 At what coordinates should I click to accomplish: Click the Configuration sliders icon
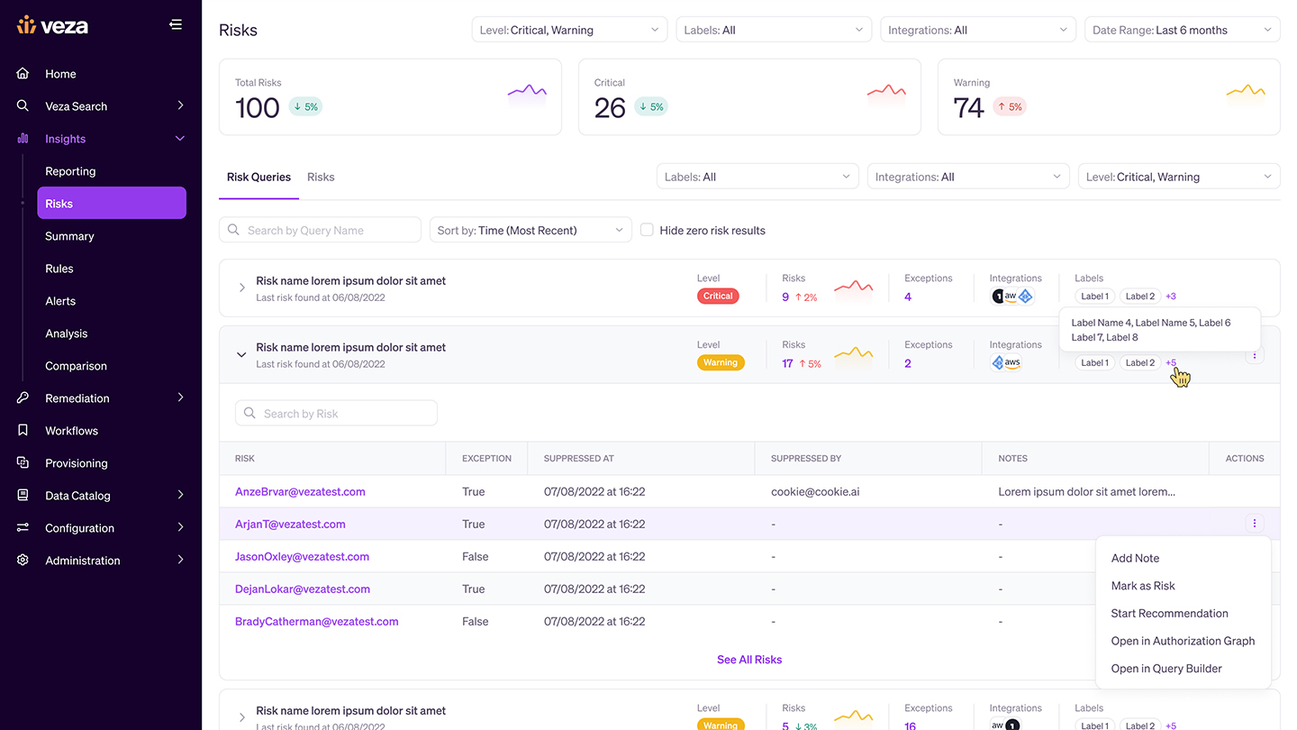tap(23, 528)
